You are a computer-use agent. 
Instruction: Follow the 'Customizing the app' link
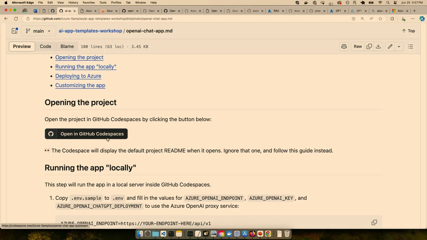80,85
